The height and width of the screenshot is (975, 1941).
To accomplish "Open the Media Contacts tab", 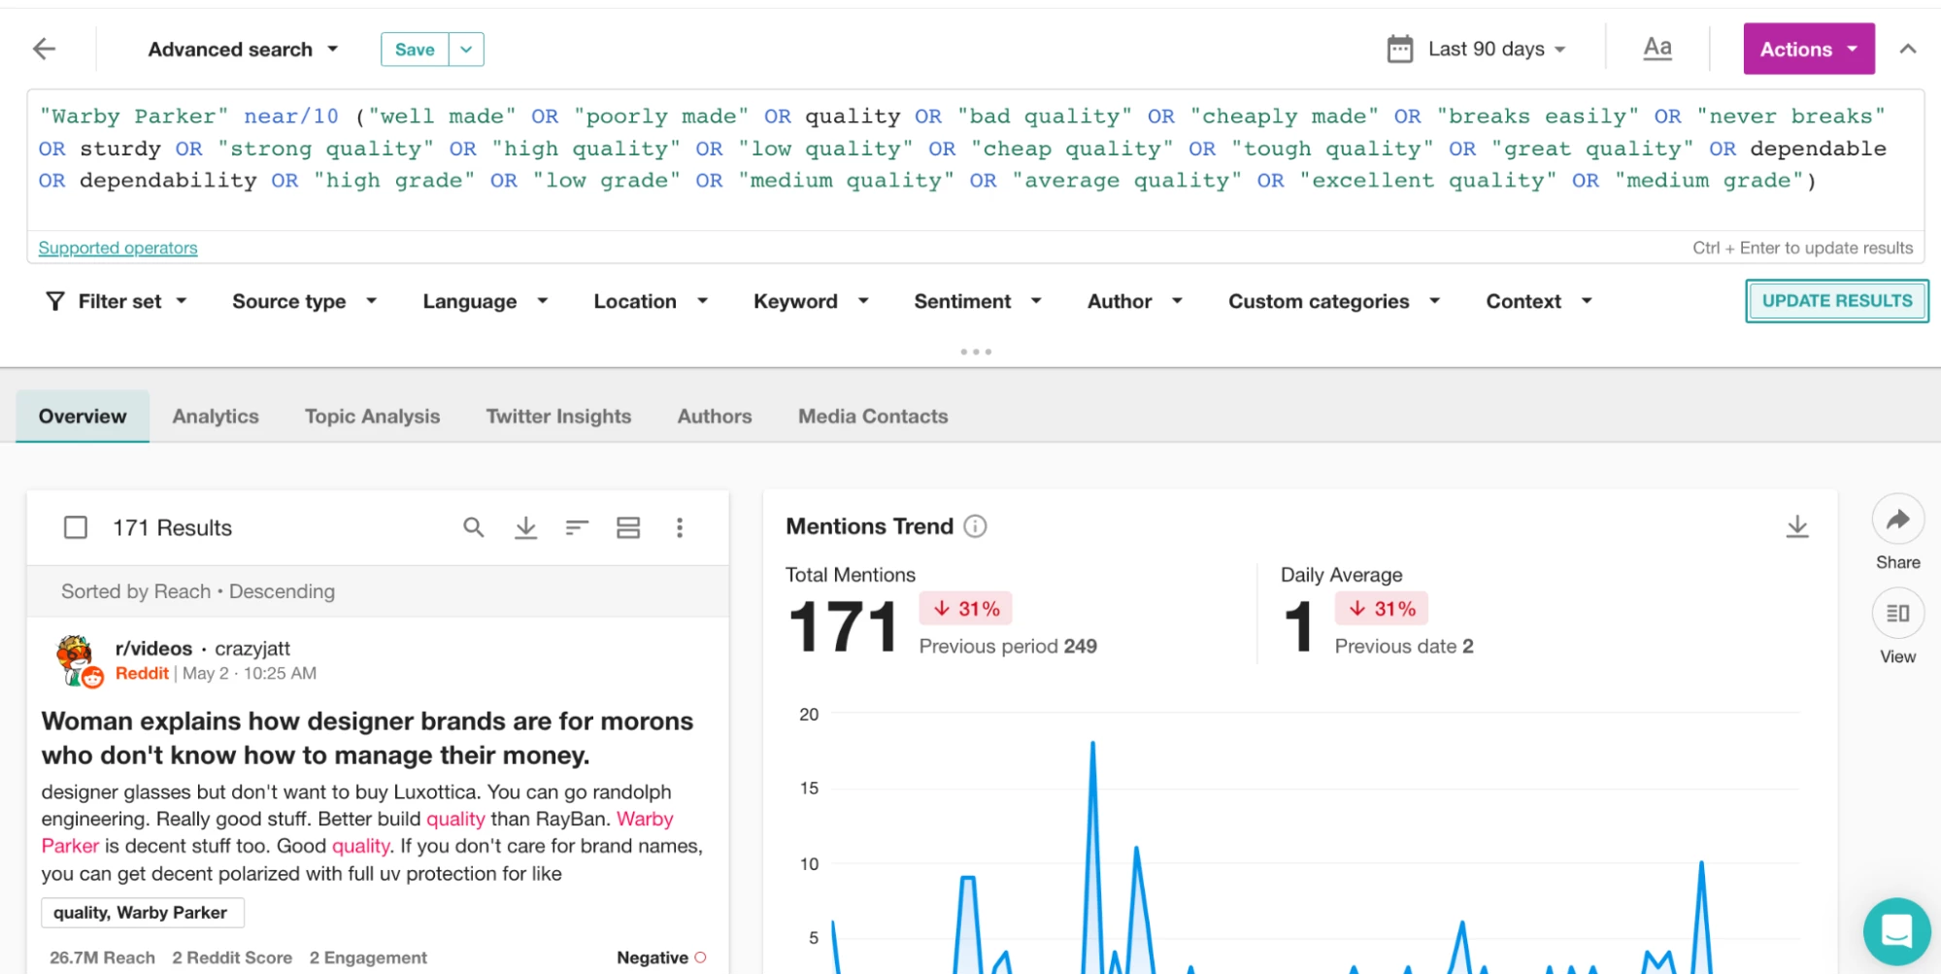I will click(x=873, y=416).
